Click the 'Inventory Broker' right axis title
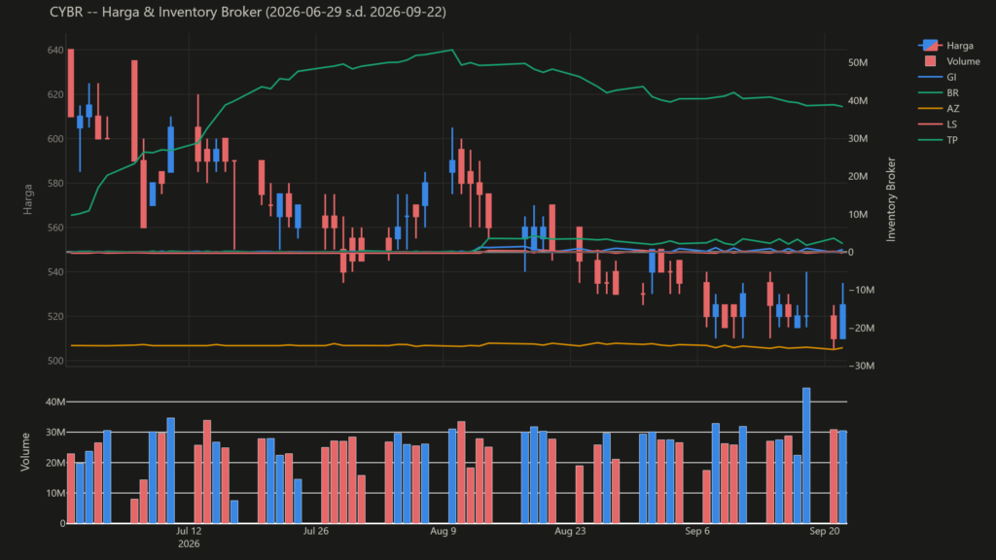Viewport: 996px width, 560px height. [x=891, y=199]
